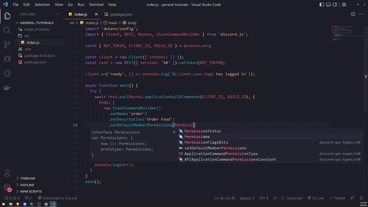Open the Go menu
368x207 pixels.
(70, 5)
